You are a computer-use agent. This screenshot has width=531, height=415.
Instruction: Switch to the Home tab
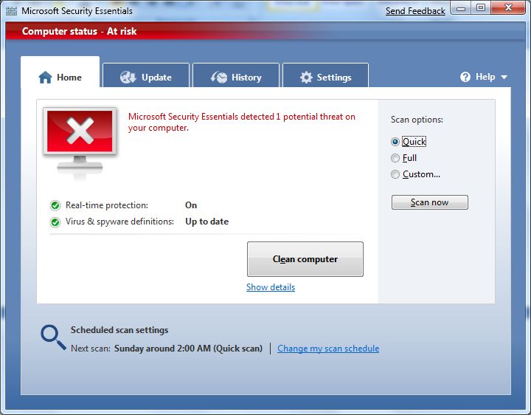tap(60, 72)
